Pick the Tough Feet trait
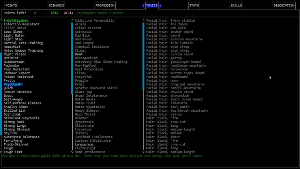The image size is (300, 169). (x=13, y=152)
